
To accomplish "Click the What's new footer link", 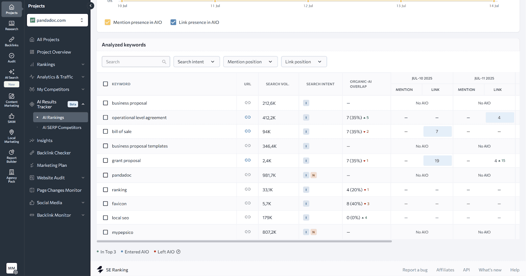I will tap(490, 270).
